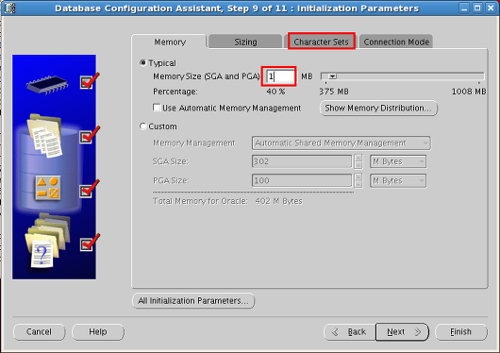The image size is (500, 353).
Task: Decrease SGA Size with stepper down arrow
Action: 358,165
